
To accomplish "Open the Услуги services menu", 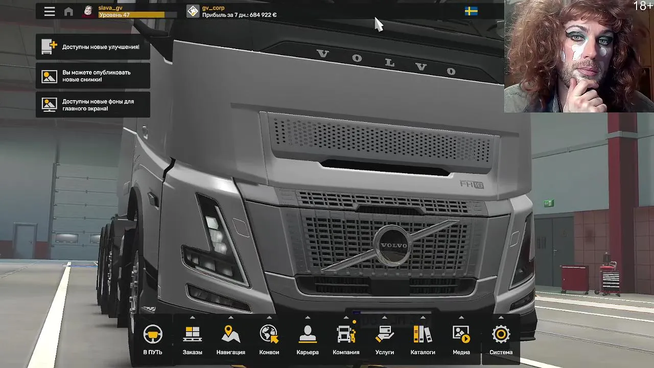I will [x=384, y=339].
